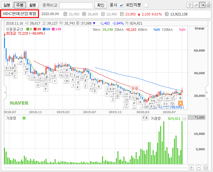
Task: Zoom in with the plus button
Action: [x=191, y=168]
